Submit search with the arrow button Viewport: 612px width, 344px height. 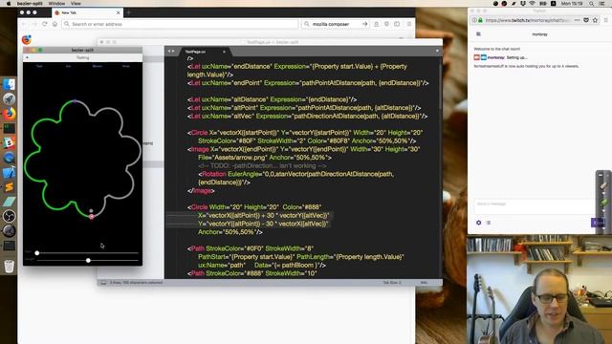[364, 24]
